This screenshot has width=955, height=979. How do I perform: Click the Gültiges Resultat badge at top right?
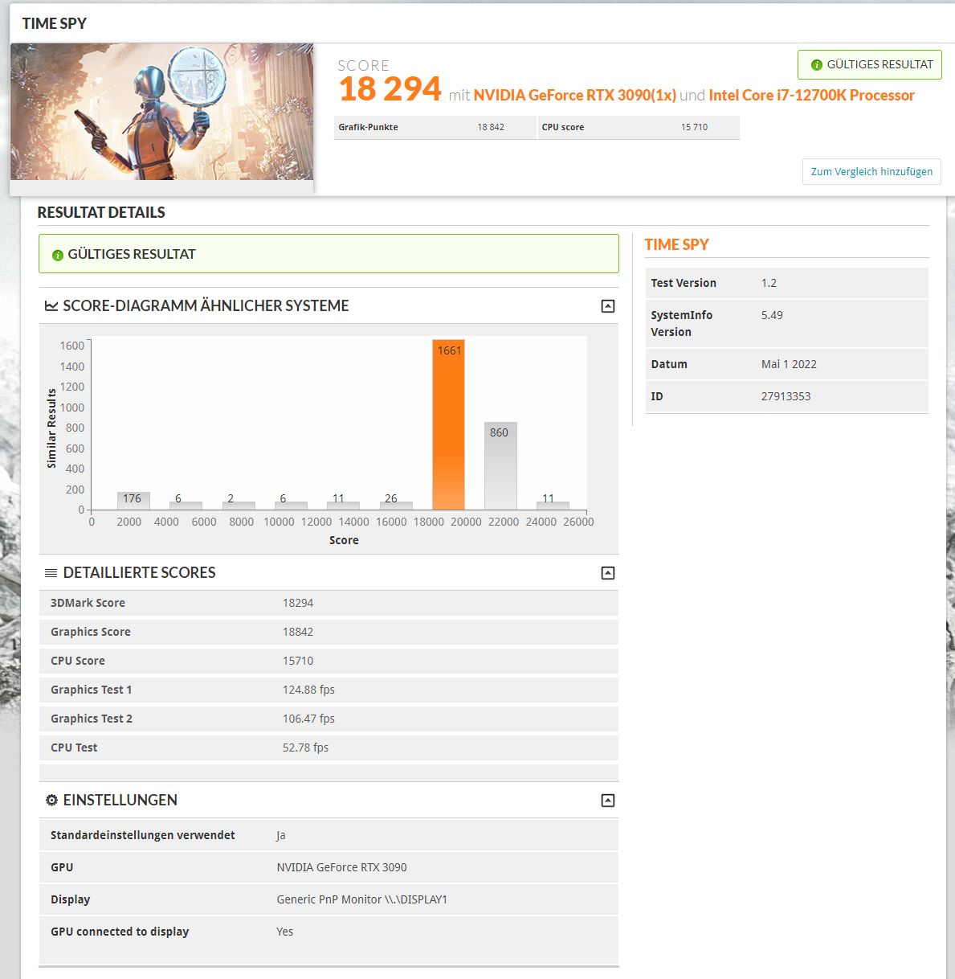pyautogui.click(x=870, y=64)
